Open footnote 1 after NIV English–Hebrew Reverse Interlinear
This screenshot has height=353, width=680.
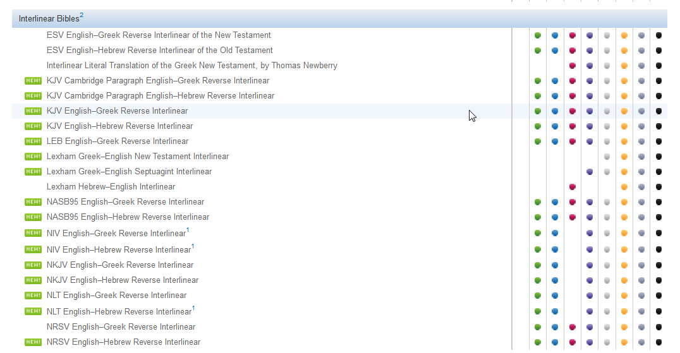193,246
